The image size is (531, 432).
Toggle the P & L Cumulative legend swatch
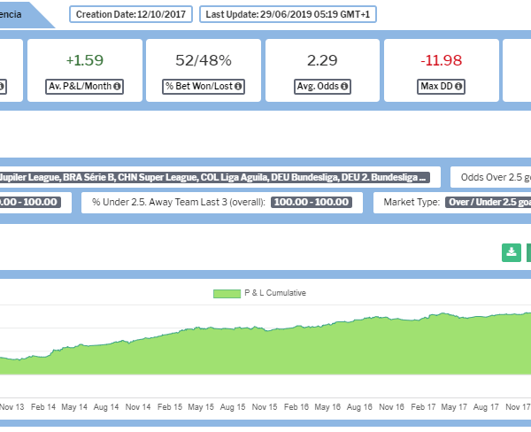[x=227, y=293]
